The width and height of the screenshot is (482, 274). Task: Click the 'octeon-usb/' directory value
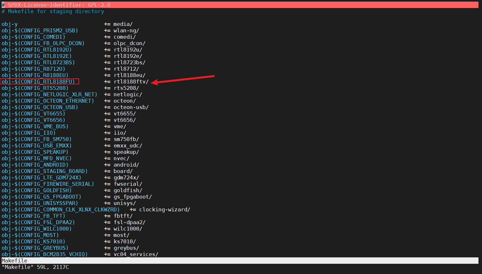coord(131,107)
